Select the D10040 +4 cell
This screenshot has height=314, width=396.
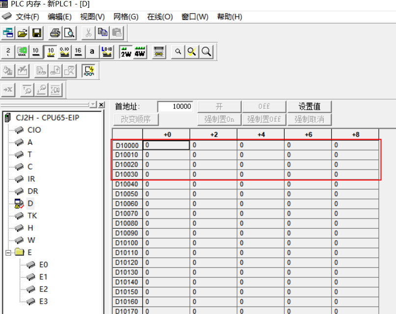point(260,184)
